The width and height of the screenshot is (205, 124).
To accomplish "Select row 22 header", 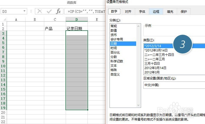I will [3, 122].
